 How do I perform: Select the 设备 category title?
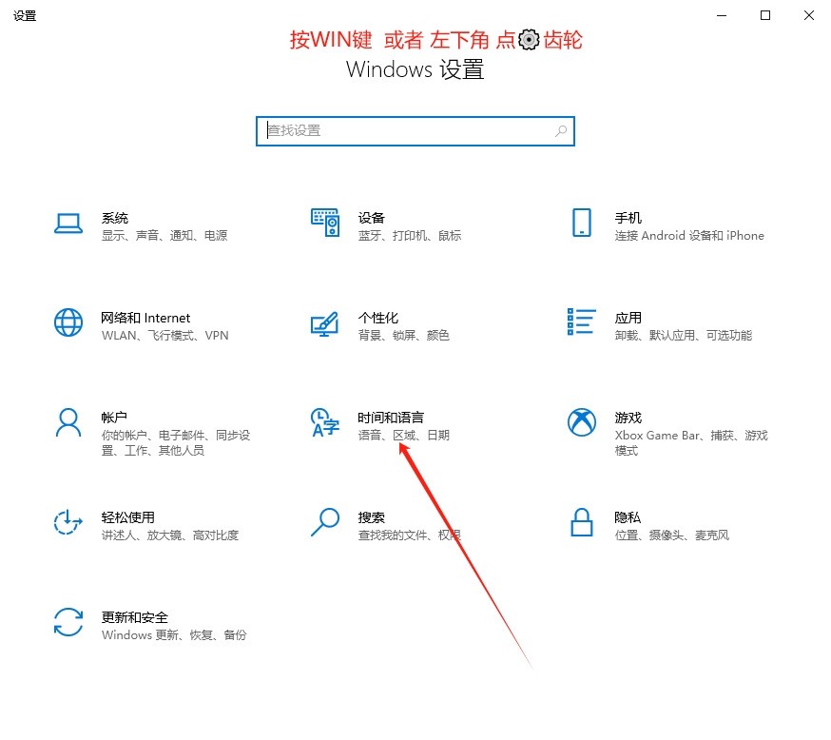[372, 218]
